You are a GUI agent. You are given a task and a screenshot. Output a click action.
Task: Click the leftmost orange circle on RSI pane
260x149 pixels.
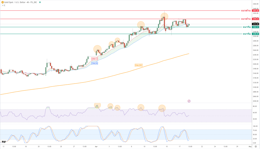coord(97,105)
